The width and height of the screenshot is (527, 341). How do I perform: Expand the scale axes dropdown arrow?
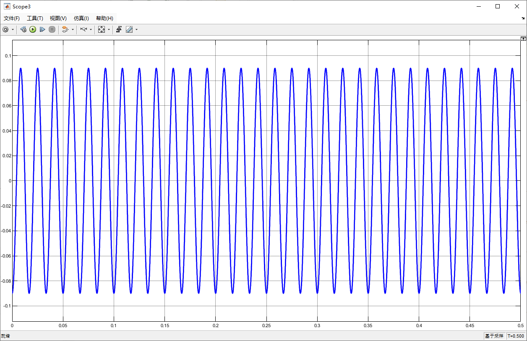click(x=109, y=29)
